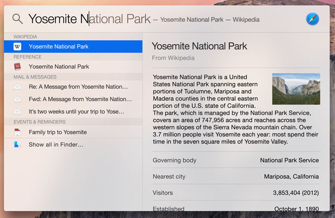This screenshot has height=218, width=335.
Task: Open the Safari compass icon
Action: click(312, 19)
